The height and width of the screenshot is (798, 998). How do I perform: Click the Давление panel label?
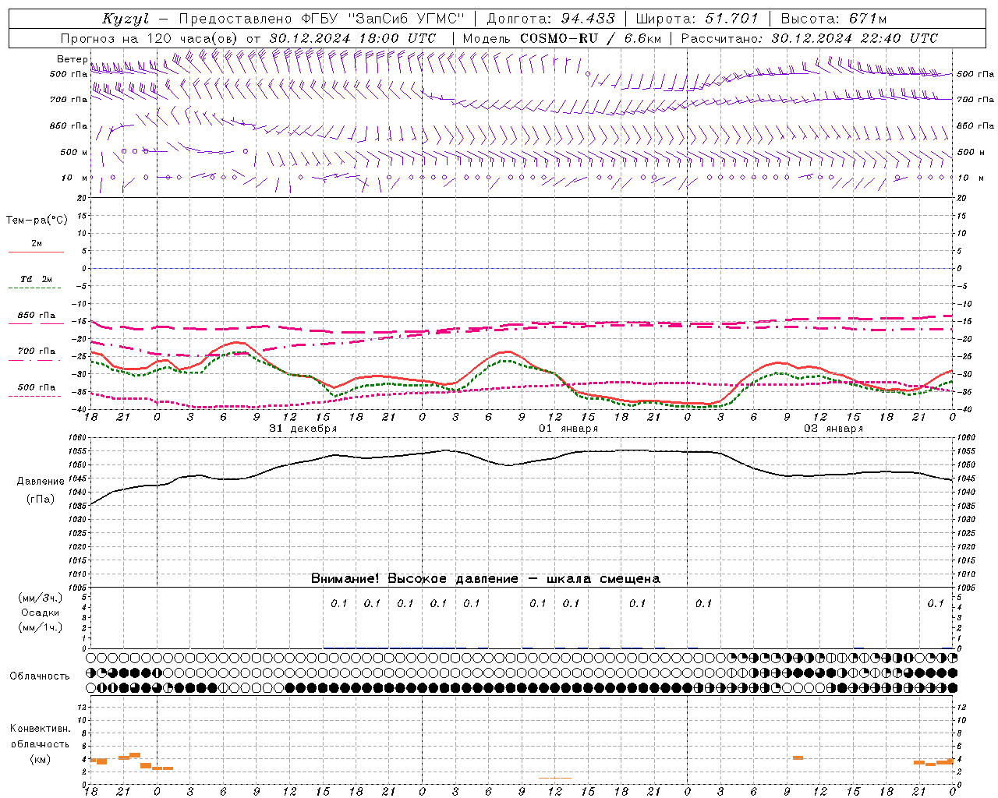41,482
